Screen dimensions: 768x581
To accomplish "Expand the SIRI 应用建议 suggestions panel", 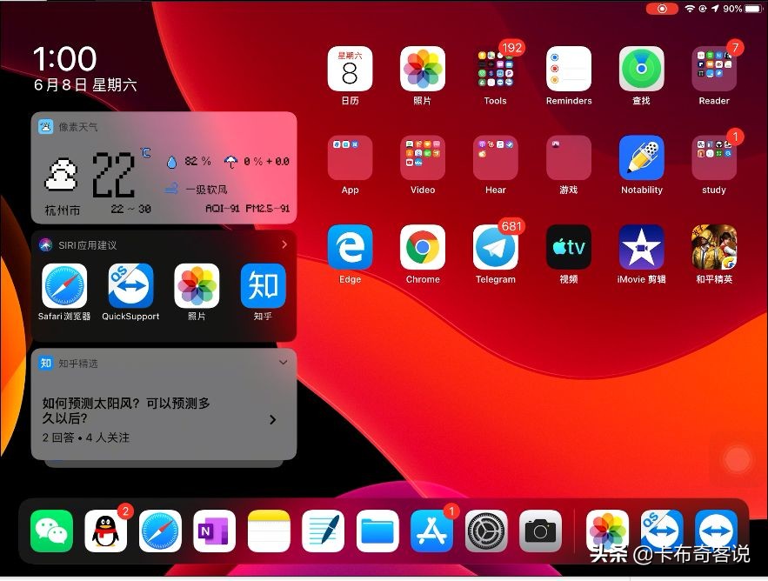I will click(284, 244).
